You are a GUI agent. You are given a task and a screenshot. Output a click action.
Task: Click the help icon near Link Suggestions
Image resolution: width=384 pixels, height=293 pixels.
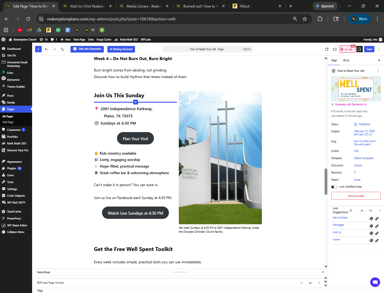351,210
